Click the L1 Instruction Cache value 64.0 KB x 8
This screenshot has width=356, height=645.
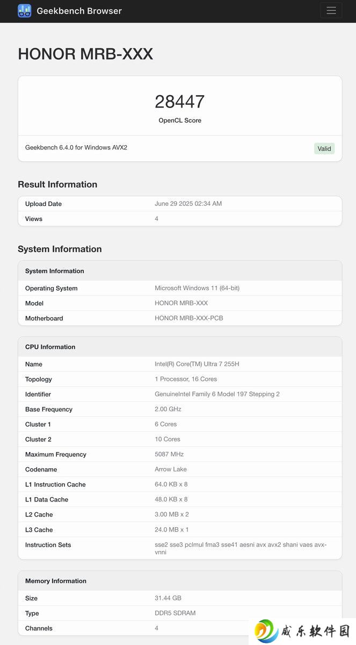[x=171, y=484]
